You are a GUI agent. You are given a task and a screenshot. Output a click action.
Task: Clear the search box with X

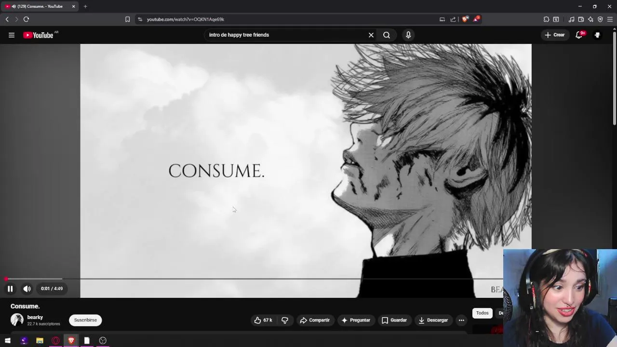point(371,35)
